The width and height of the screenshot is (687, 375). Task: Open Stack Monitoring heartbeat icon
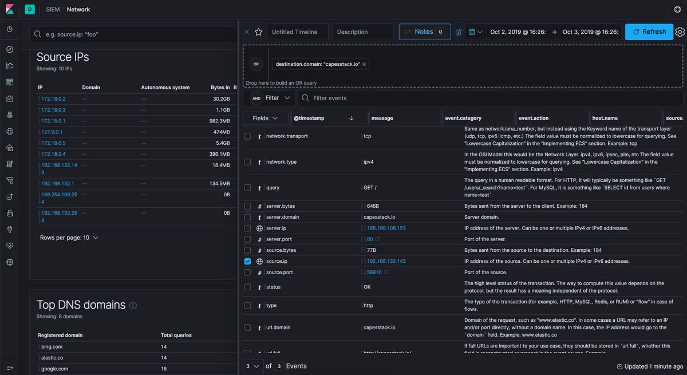(x=10, y=246)
